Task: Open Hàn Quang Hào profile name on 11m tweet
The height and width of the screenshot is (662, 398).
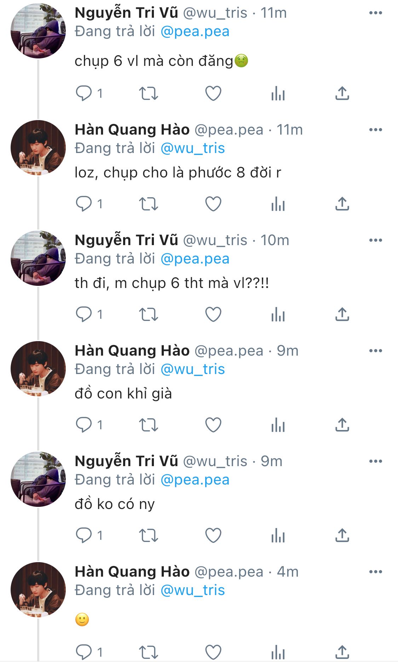Action: (x=132, y=130)
